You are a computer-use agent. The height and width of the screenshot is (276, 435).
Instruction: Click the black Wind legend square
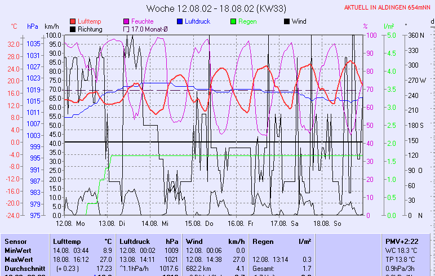tap(287, 21)
